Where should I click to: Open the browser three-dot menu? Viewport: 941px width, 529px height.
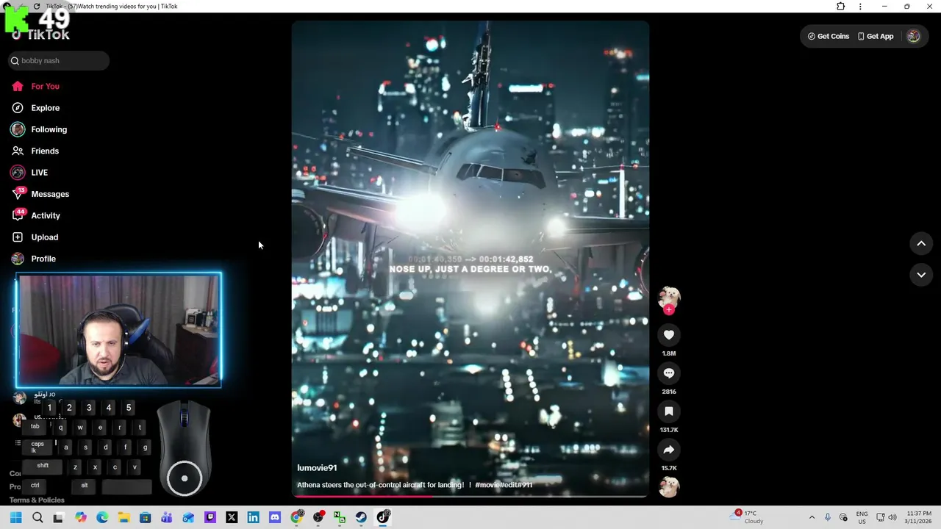860,7
